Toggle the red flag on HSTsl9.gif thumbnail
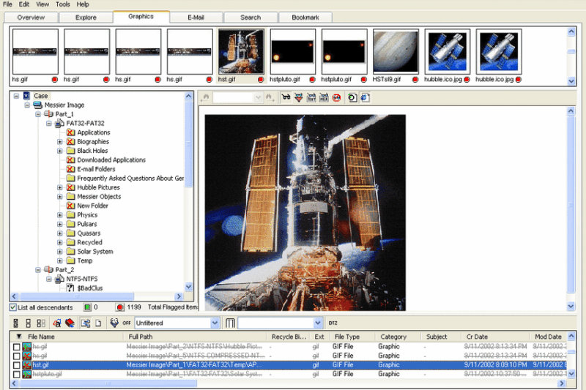Image resolution: width=586 pixels, height=390 pixels. pos(415,80)
